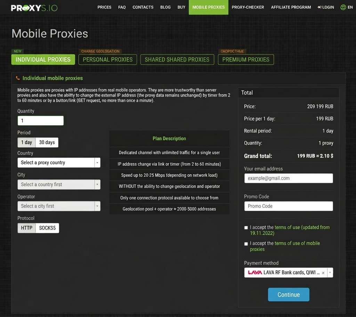Viewport: 356px width, 317px height.
Task: Click the NEW badge above Individual Proxies
Action: [x=17, y=51]
